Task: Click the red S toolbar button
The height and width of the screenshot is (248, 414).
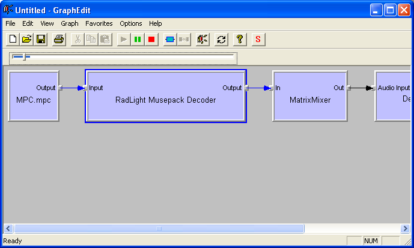Action: point(258,40)
